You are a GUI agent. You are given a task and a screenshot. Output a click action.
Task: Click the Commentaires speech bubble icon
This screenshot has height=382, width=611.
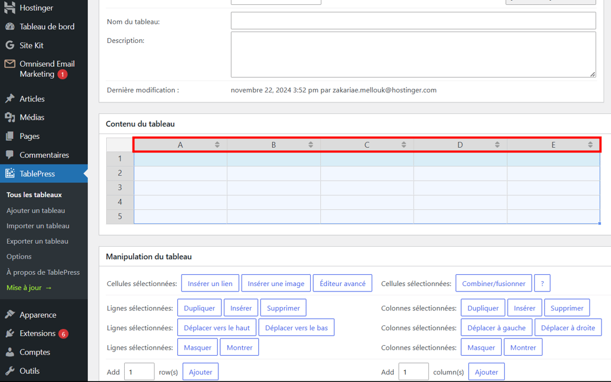[x=10, y=154]
